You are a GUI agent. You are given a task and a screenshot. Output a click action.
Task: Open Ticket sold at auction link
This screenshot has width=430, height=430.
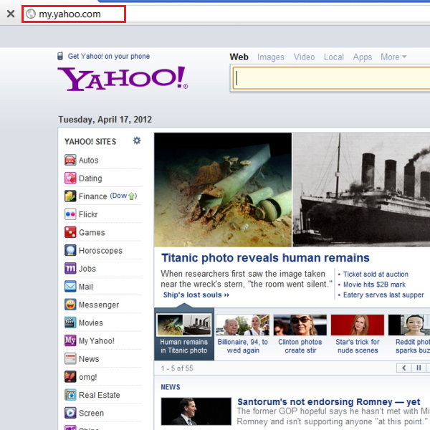pos(376,274)
